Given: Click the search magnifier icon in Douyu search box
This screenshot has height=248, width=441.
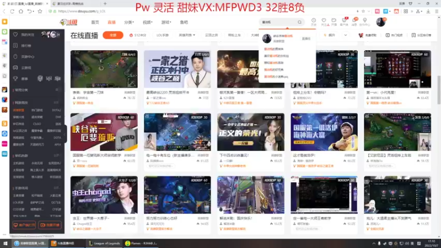Looking at the screenshot, I should (x=299, y=22).
